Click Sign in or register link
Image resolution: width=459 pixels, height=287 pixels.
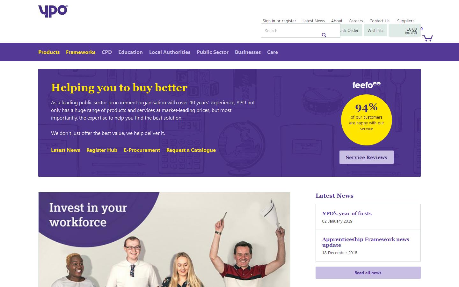coord(279,21)
